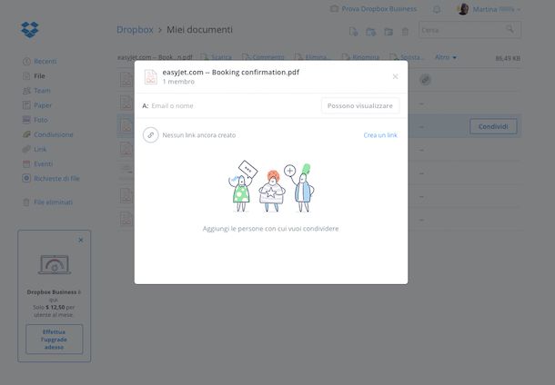
Task: Close the share dialog with X
Action: (x=396, y=76)
